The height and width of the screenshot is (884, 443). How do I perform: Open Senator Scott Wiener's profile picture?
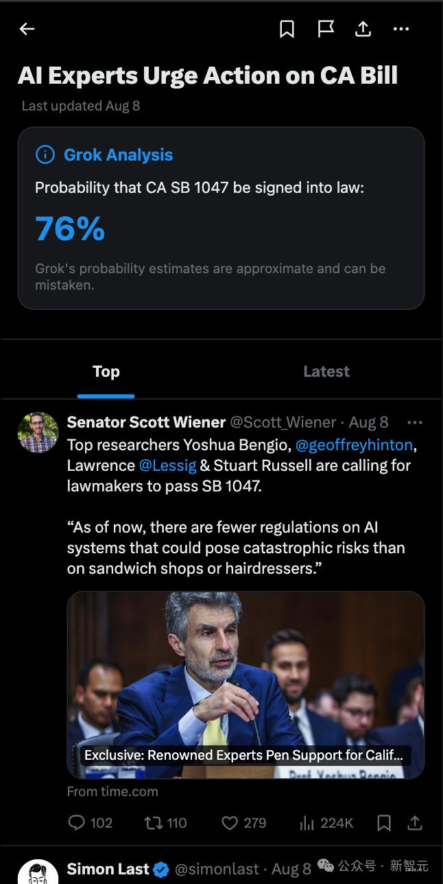[38, 432]
